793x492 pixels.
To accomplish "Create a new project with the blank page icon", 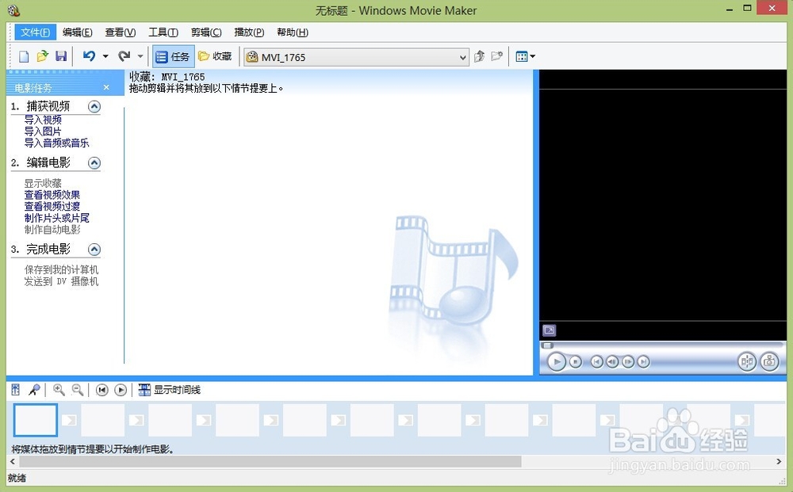I will pos(24,56).
